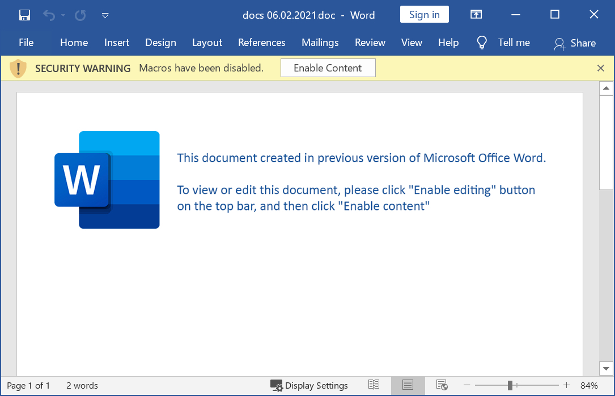Minimize the Word window
615x396 pixels.
coord(516,15)
